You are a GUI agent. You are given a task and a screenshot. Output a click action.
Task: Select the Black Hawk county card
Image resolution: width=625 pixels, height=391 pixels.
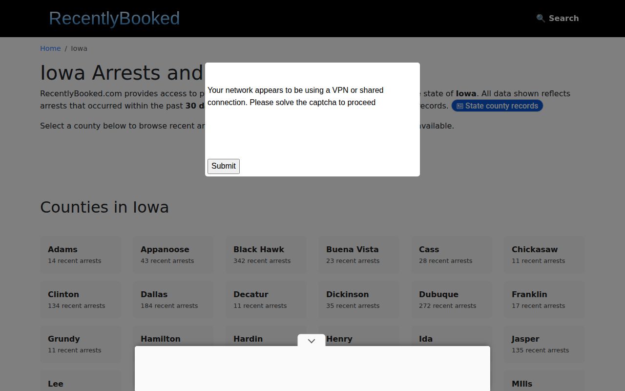[266, 255]
